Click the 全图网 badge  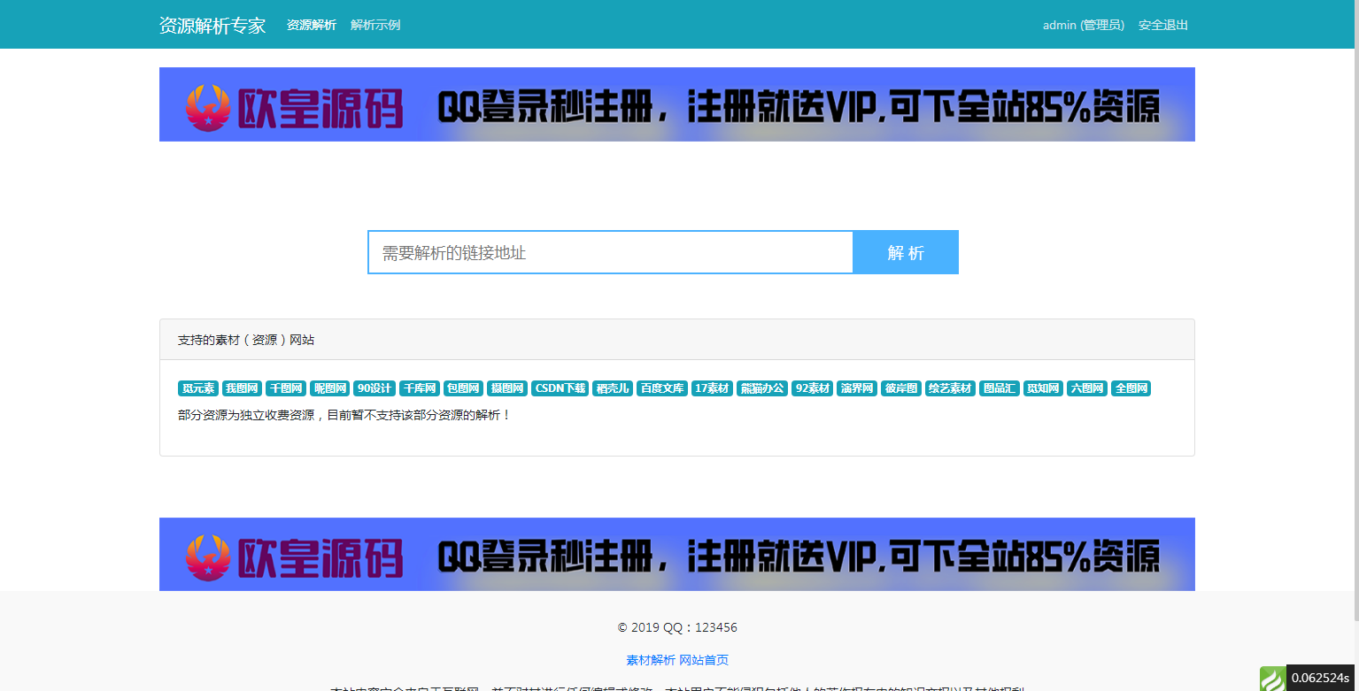point(1131,388)
